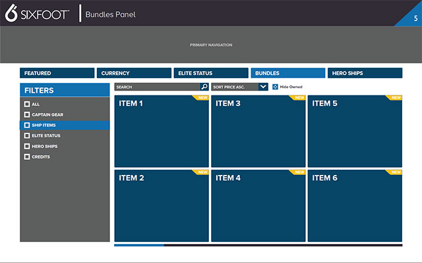422x263 pixels.
Task: Switch to the Featured tab
Action: pyautogui.click(x=57, y=73)
